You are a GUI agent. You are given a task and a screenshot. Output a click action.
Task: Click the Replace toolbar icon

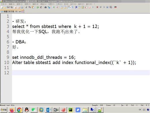click(x=49, y=7)
